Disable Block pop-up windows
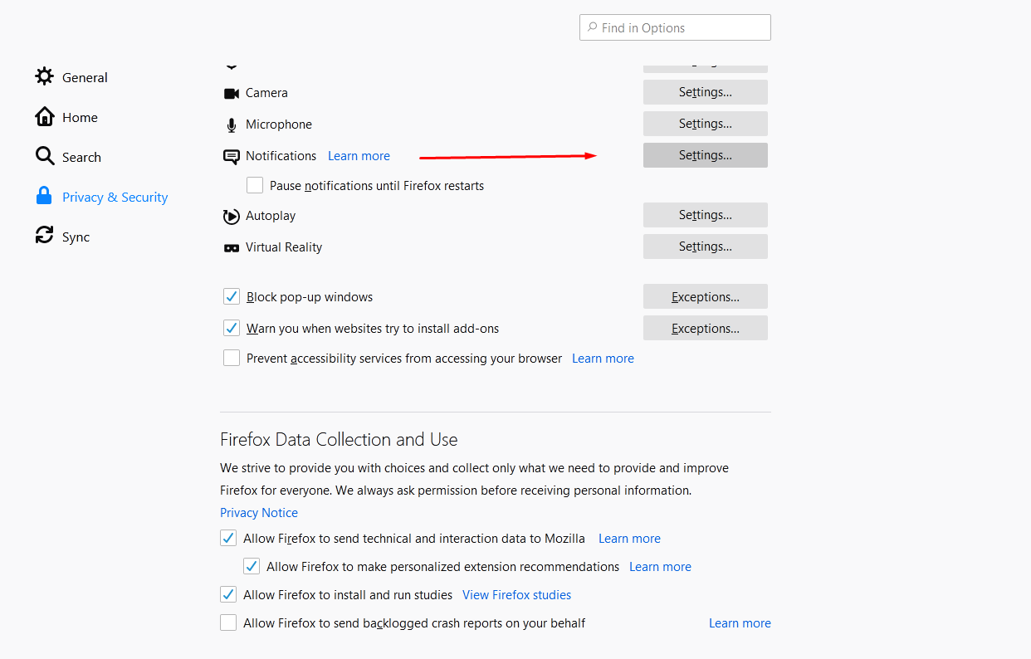 pos(231,295)
